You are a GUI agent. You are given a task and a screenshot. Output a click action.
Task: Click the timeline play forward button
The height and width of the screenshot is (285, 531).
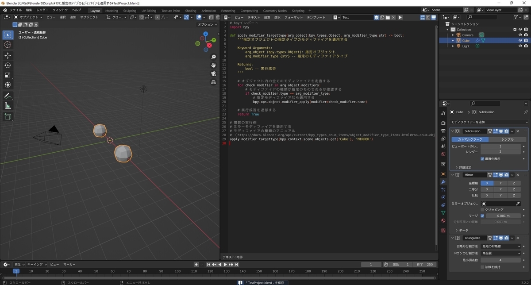tap(225, 264)
